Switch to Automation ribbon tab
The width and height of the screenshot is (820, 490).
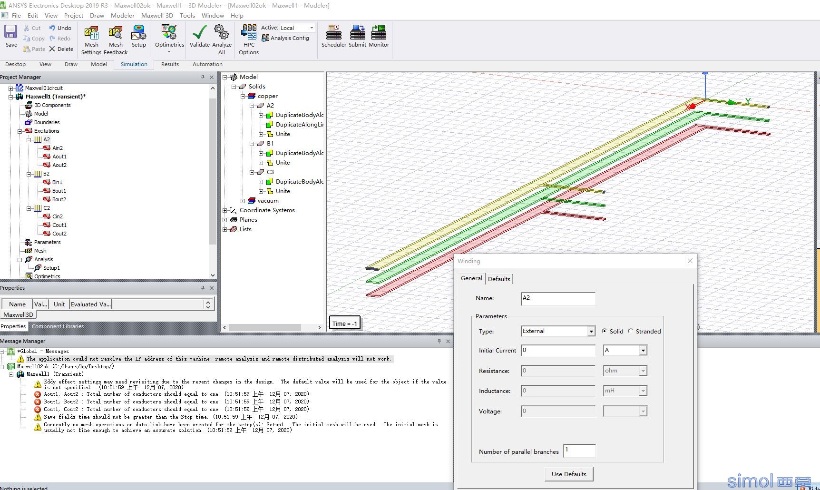207,64
